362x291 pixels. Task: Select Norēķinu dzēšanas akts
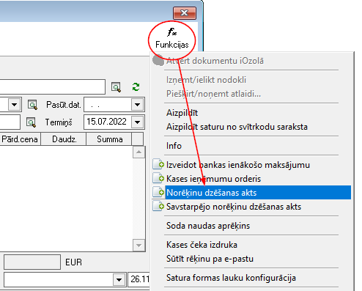pyautogui.click(x=251, y=193)
